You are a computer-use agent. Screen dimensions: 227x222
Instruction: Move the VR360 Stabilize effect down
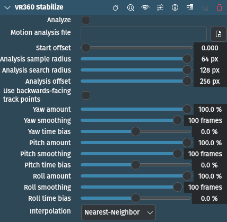tap(205, 7)
